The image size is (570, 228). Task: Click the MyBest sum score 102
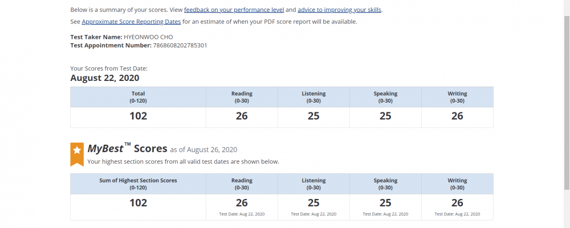(138, 203)
